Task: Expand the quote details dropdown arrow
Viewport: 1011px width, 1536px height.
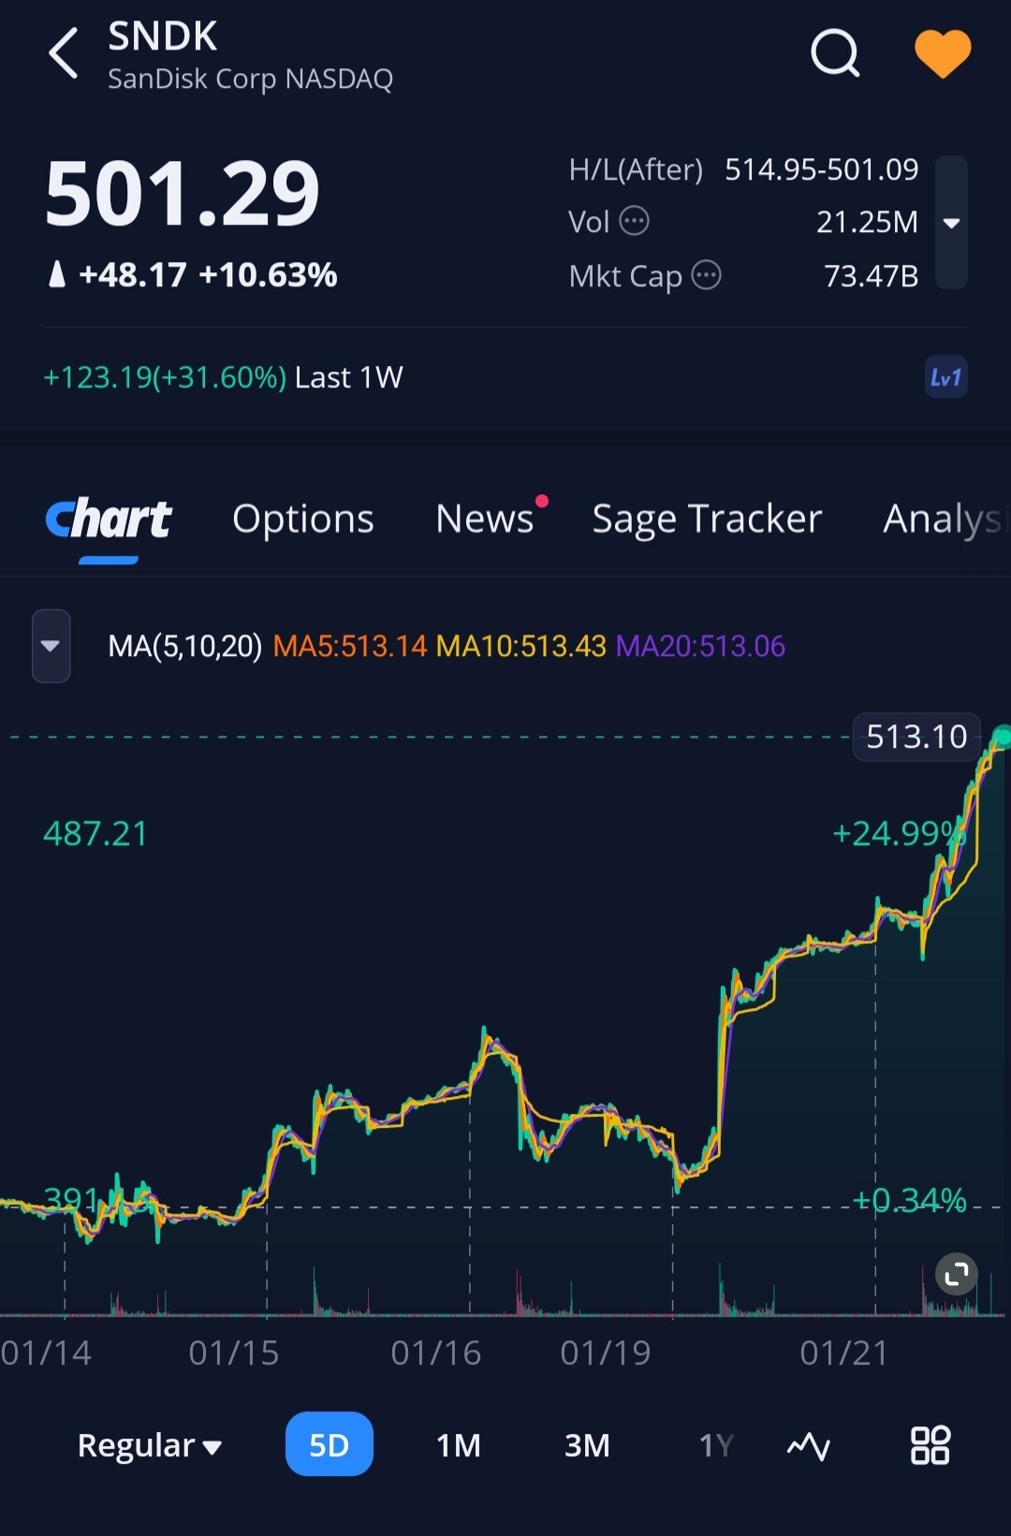Action: [951, 223]
